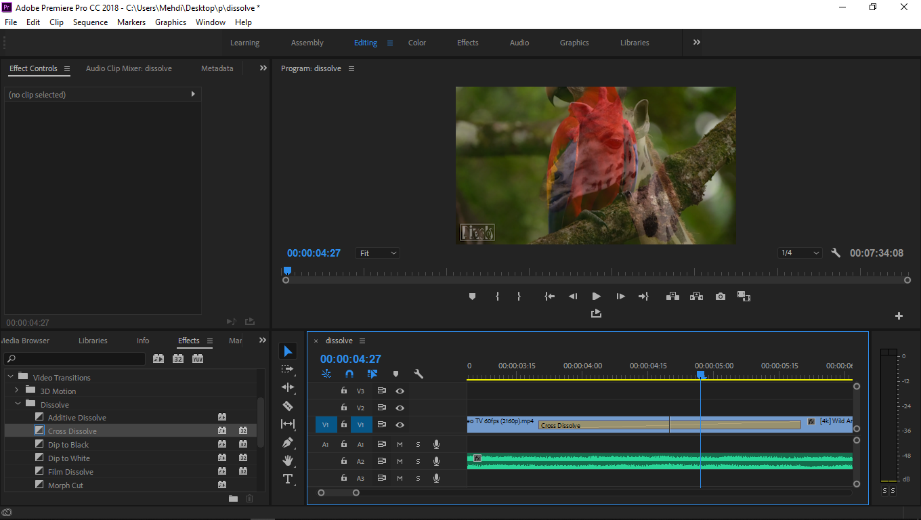Filter effects by YUV badge
921x520 pixels.
198,359
